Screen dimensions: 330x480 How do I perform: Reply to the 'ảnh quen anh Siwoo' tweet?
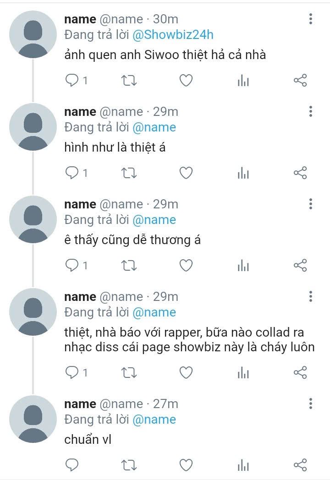tap(72, 81)
